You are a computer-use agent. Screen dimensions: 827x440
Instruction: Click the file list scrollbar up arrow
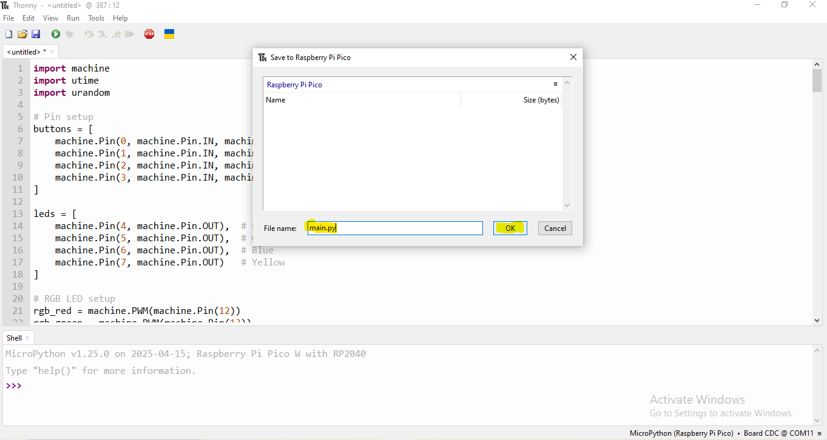(567, 82)
